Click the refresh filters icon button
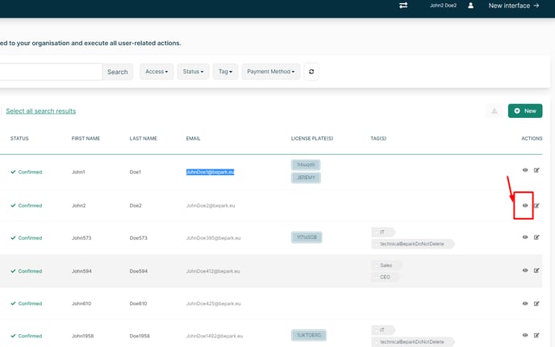 (x=311, y=72)
